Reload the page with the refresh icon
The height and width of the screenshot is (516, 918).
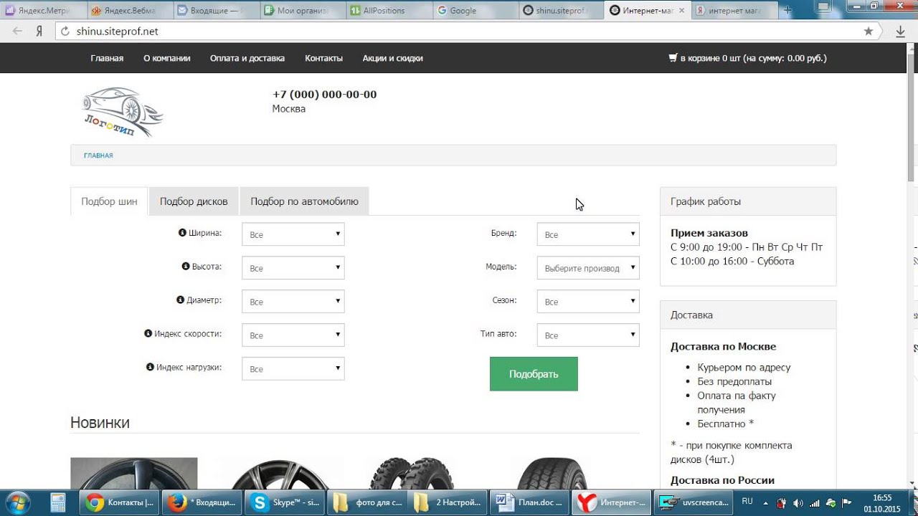(65, 32)
